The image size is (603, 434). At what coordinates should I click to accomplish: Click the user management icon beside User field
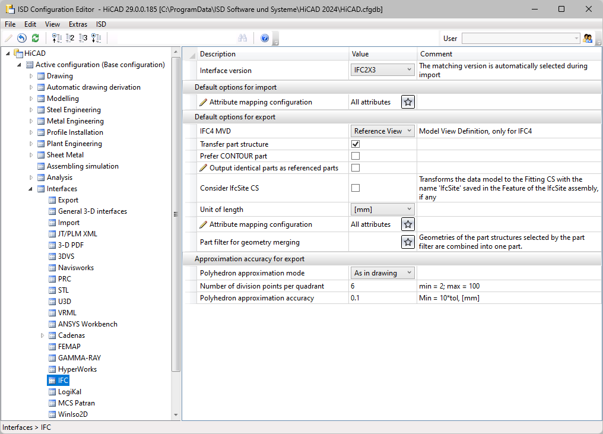click(588, 38)
